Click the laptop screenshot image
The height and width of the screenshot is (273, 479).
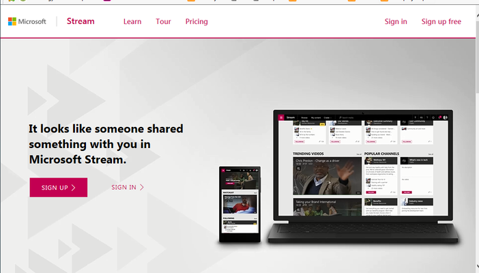coord(363,176)
